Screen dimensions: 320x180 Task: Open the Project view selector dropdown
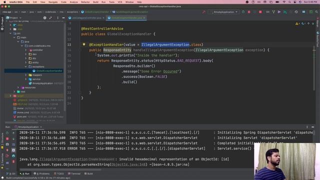13,18
